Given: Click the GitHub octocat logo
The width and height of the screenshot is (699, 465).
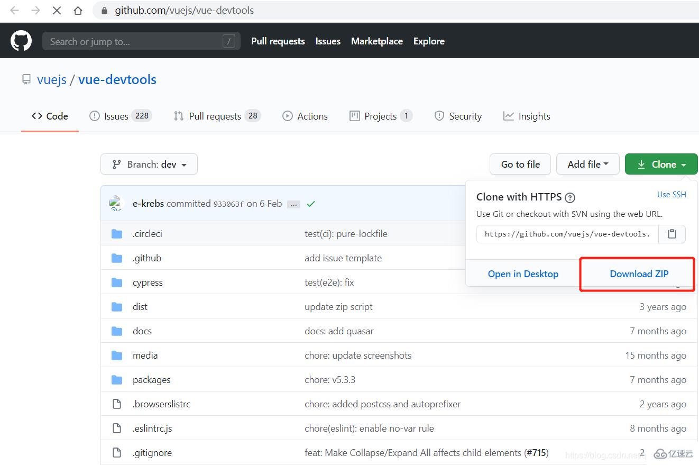Looking at the screenshot, I should pos(21,41).
